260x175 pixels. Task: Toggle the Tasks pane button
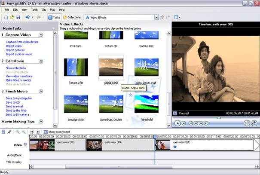click(x=54, y=17)
